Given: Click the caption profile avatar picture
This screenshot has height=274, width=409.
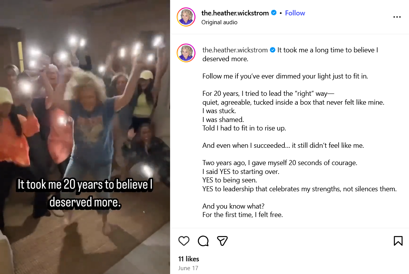Looking at the screenshot, I should (x=186, y=53).
